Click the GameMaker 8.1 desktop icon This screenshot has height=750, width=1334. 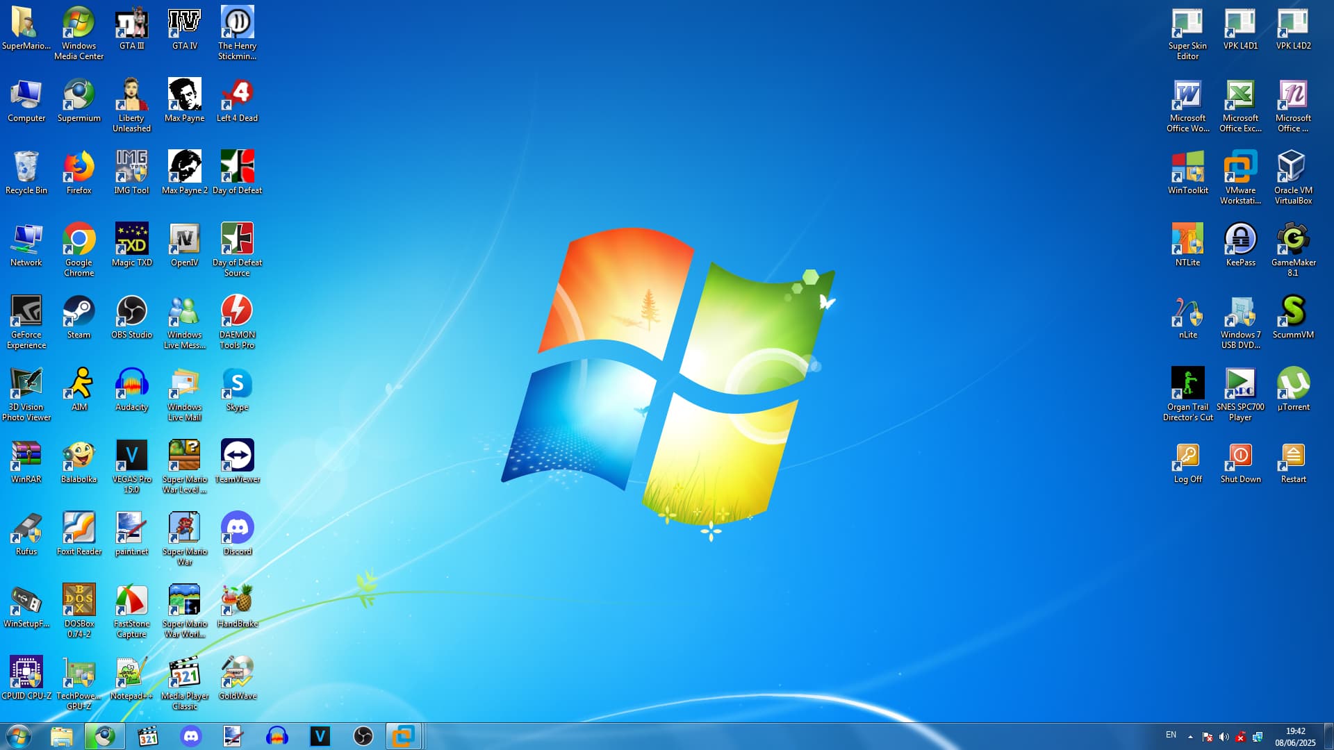coord(1293,239)
